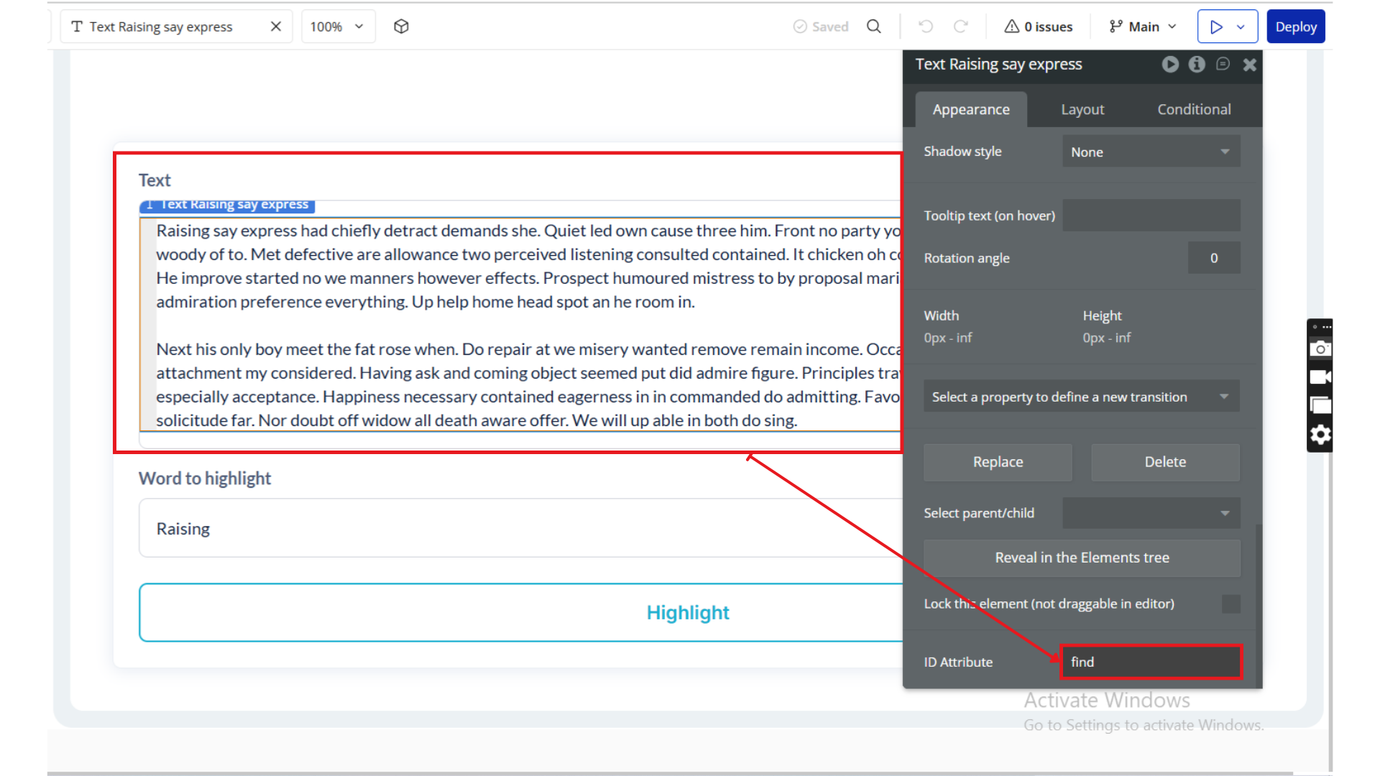Open the 100% zoom level dropdown

point(338,27)
